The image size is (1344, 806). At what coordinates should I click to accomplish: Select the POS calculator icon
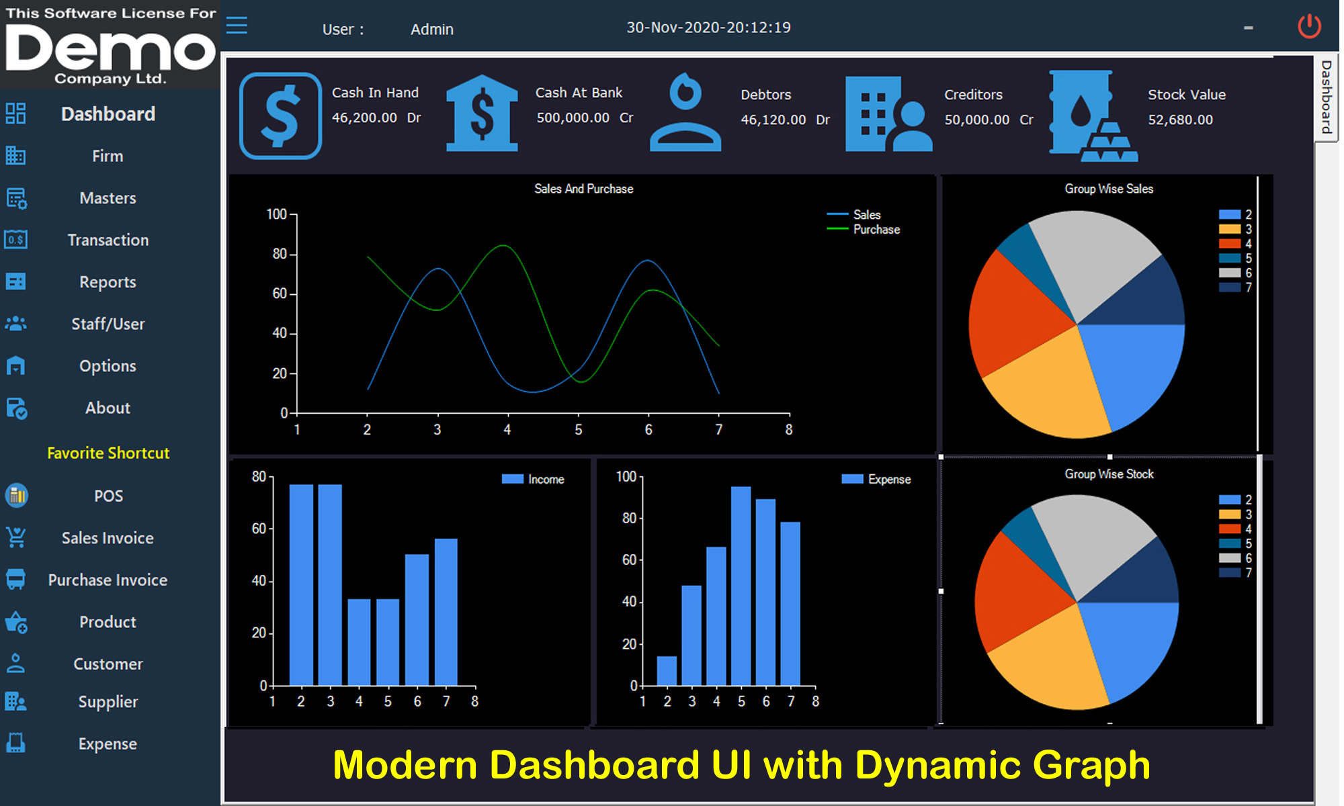[17, 496]
